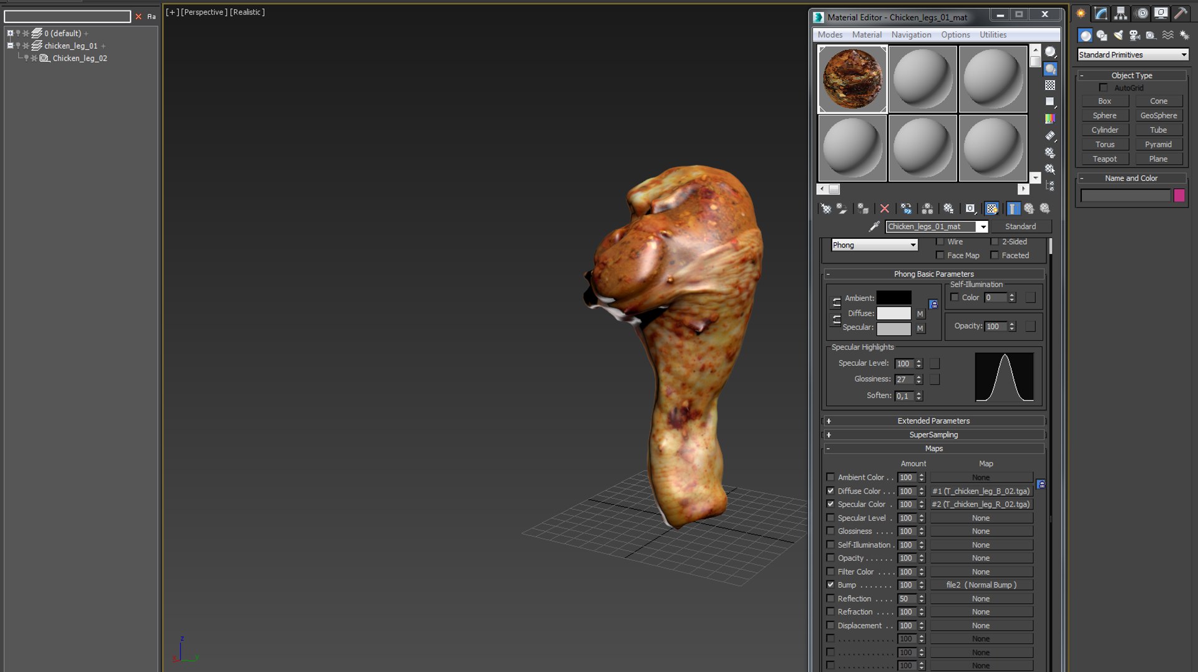Click Get Material icon in Material Editor
Image resolution: width=1198 pixels, height=672 pixels.
825,209
